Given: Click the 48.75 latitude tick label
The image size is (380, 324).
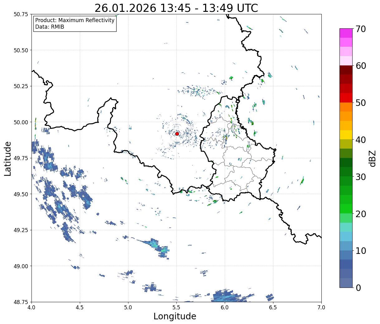Looking at the screenshot, I should 21,302.
